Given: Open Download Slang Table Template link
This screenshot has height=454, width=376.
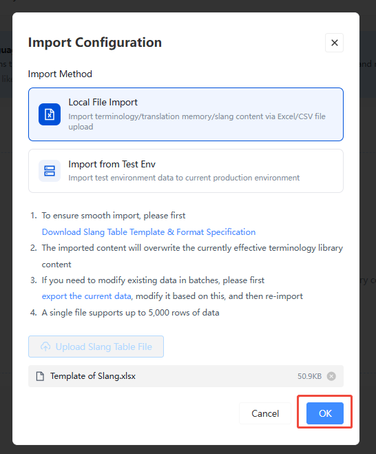Looking at the screenshot, I should pos(149,232).
